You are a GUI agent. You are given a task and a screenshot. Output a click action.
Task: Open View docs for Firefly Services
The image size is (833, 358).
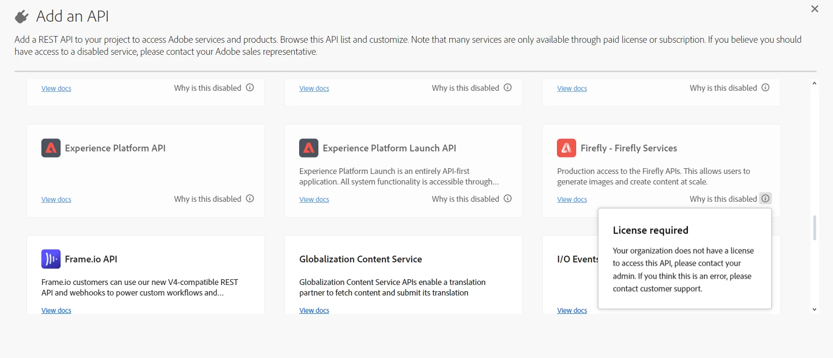(x=572, y=199)
